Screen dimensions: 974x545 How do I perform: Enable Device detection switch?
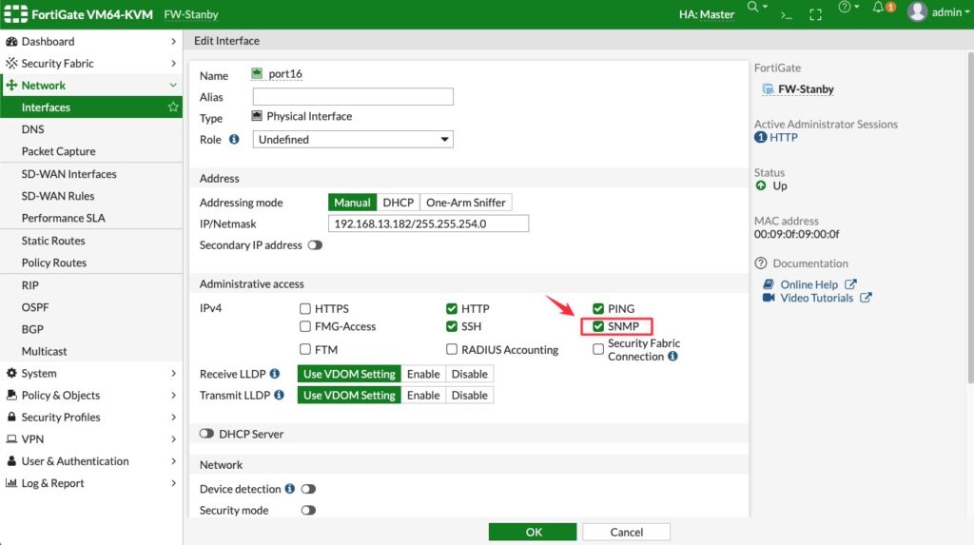(309, 489)
